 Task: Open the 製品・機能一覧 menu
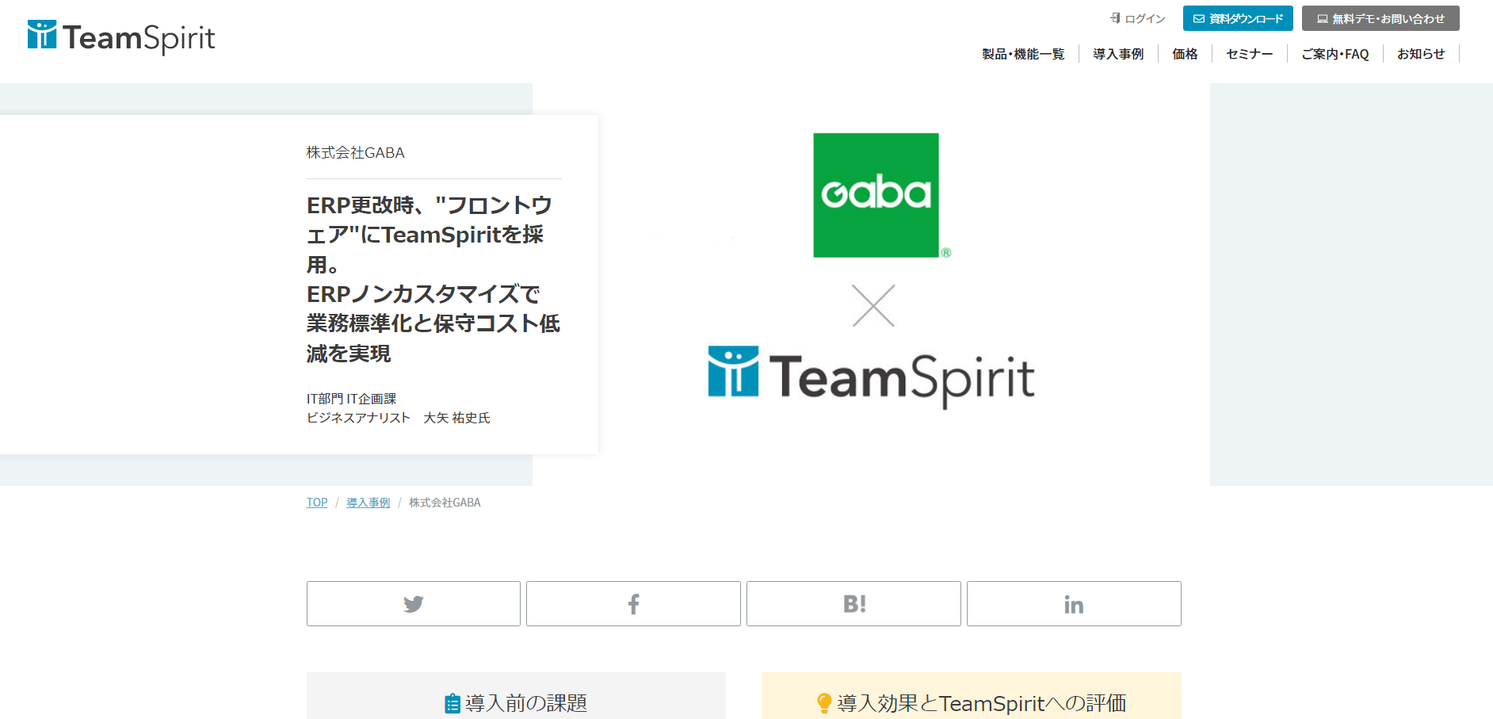tap(1023, 54)
